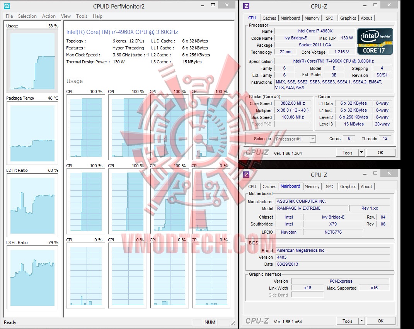414x329 pixels.
Task: Click the Package field Socket 2011 LGA
Action: (x=315, y=45)
